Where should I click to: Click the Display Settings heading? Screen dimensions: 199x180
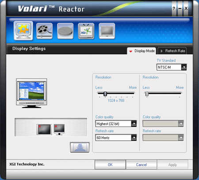click(29, 49)
